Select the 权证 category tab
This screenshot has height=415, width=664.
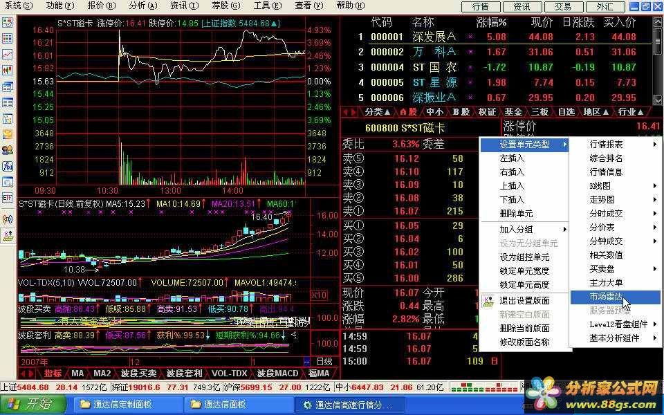click(x=486, y=112)
